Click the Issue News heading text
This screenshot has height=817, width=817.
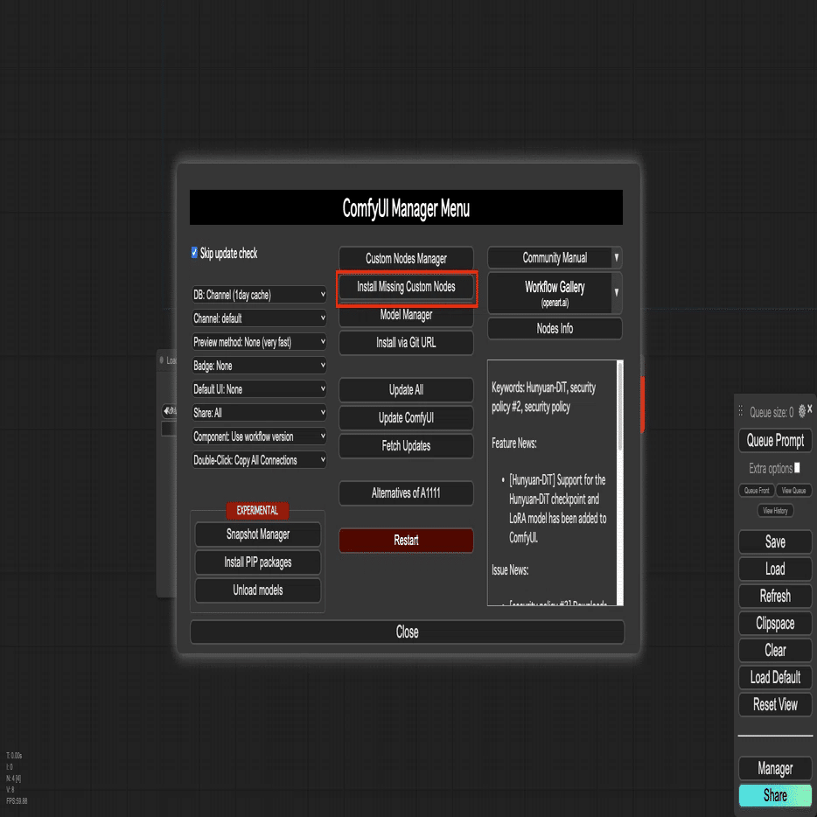pyautogui.click(x=510, y=570)
